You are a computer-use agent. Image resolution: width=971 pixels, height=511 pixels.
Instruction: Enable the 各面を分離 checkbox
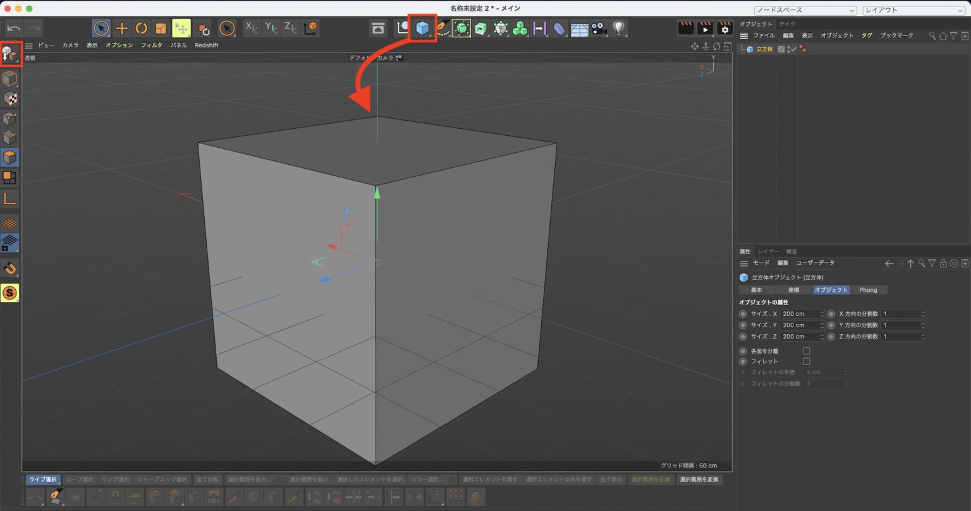[x=807, y=351]
